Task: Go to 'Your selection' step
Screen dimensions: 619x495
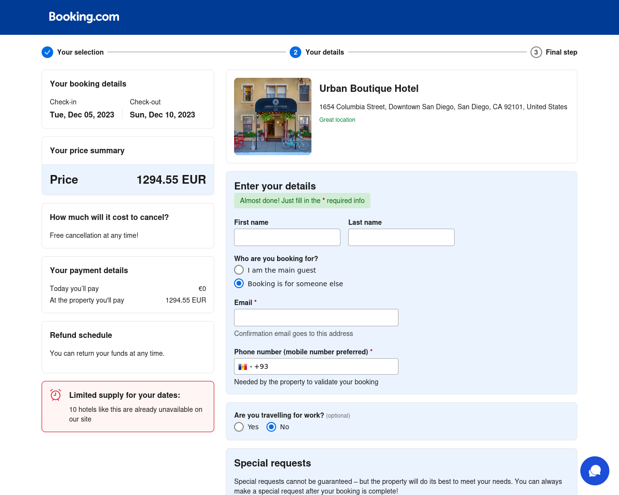Action: tap(80, 52)
